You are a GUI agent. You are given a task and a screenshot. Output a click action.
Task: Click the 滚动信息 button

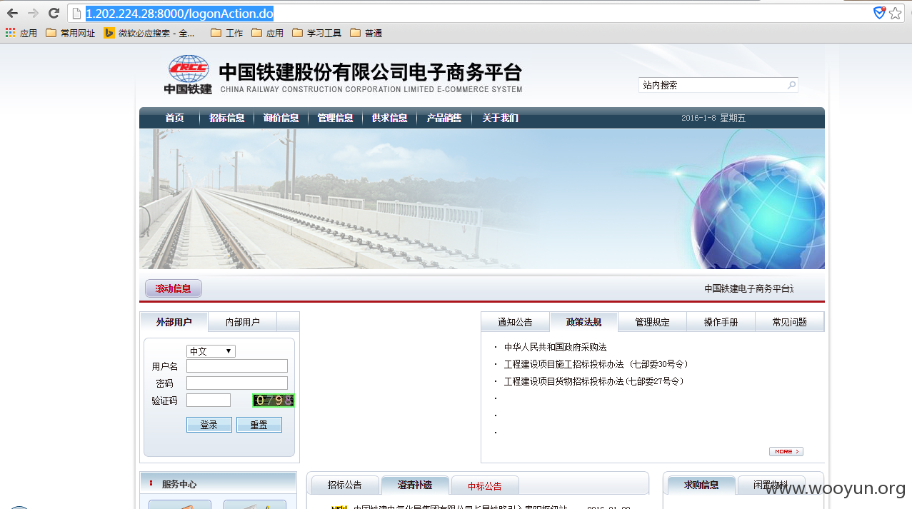[x=174, y=288]
